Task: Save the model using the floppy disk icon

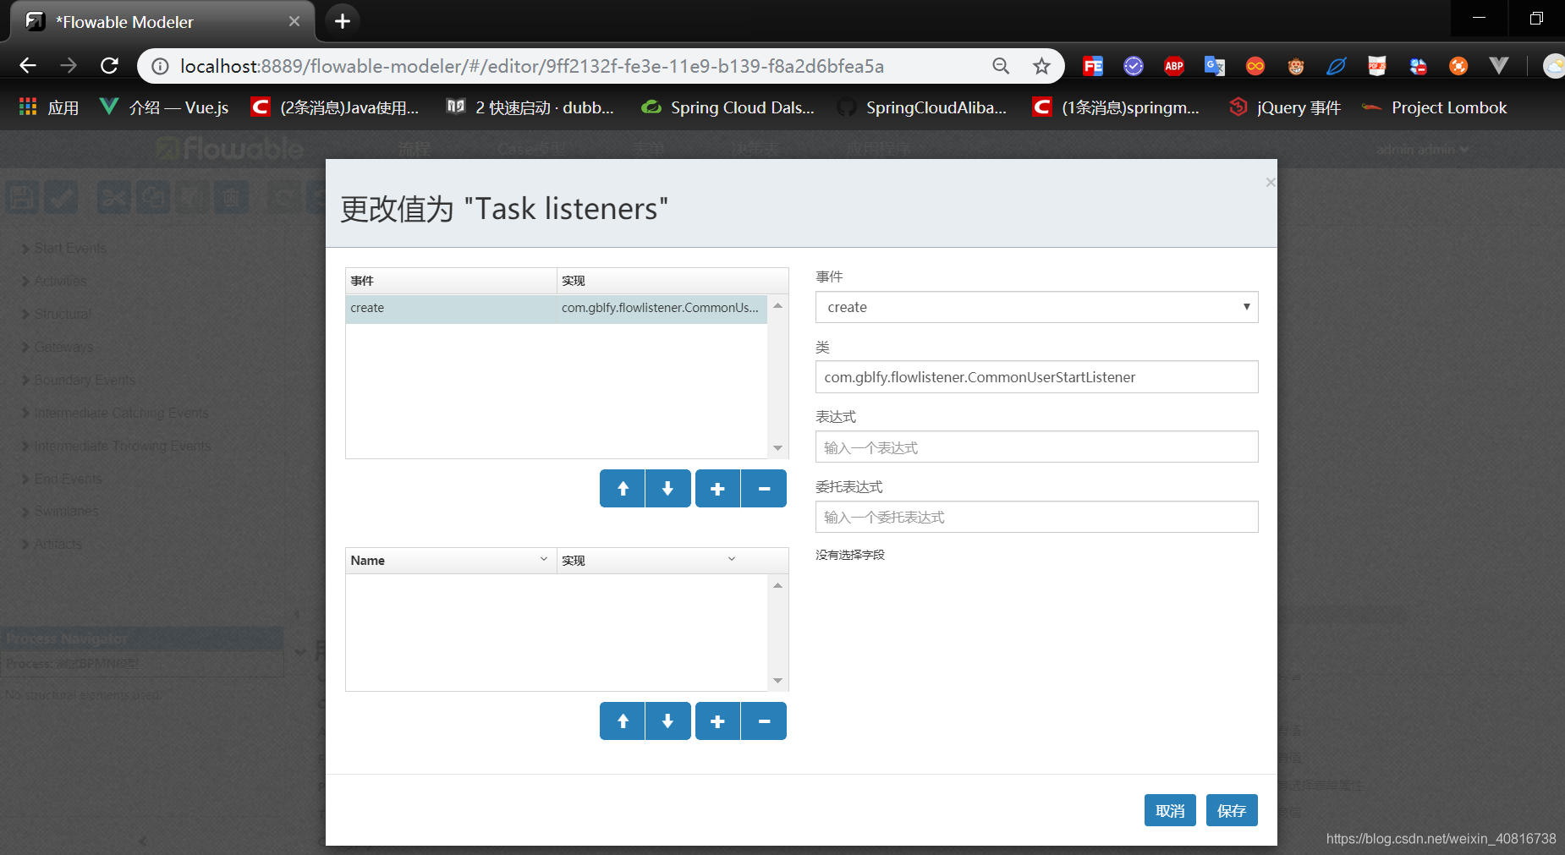Action: 21,196
